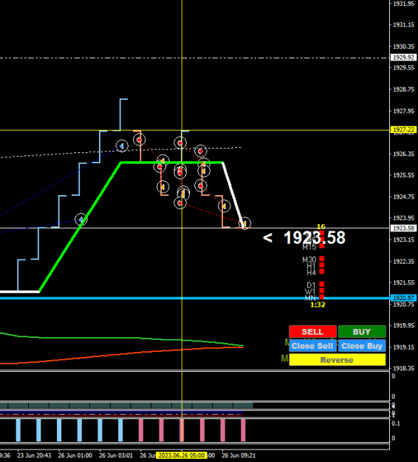418x462 pixels.
Task: Click the red SELL button
Action: pyautogui.click(x=312, y=331)
